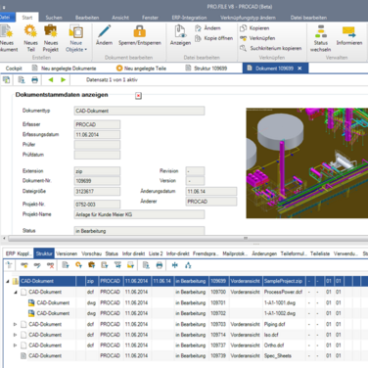
Task: Click export icon beside the structure print icon
Action: point(146,265)
